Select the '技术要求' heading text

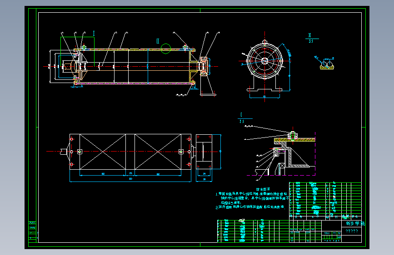tap(263, 190)
